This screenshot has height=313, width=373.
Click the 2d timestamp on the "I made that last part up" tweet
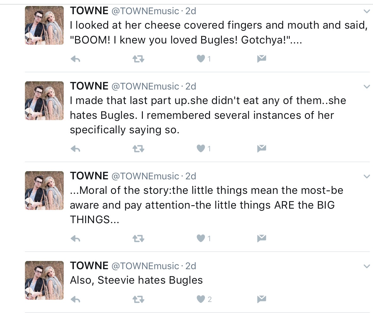(x=191, y=86)
